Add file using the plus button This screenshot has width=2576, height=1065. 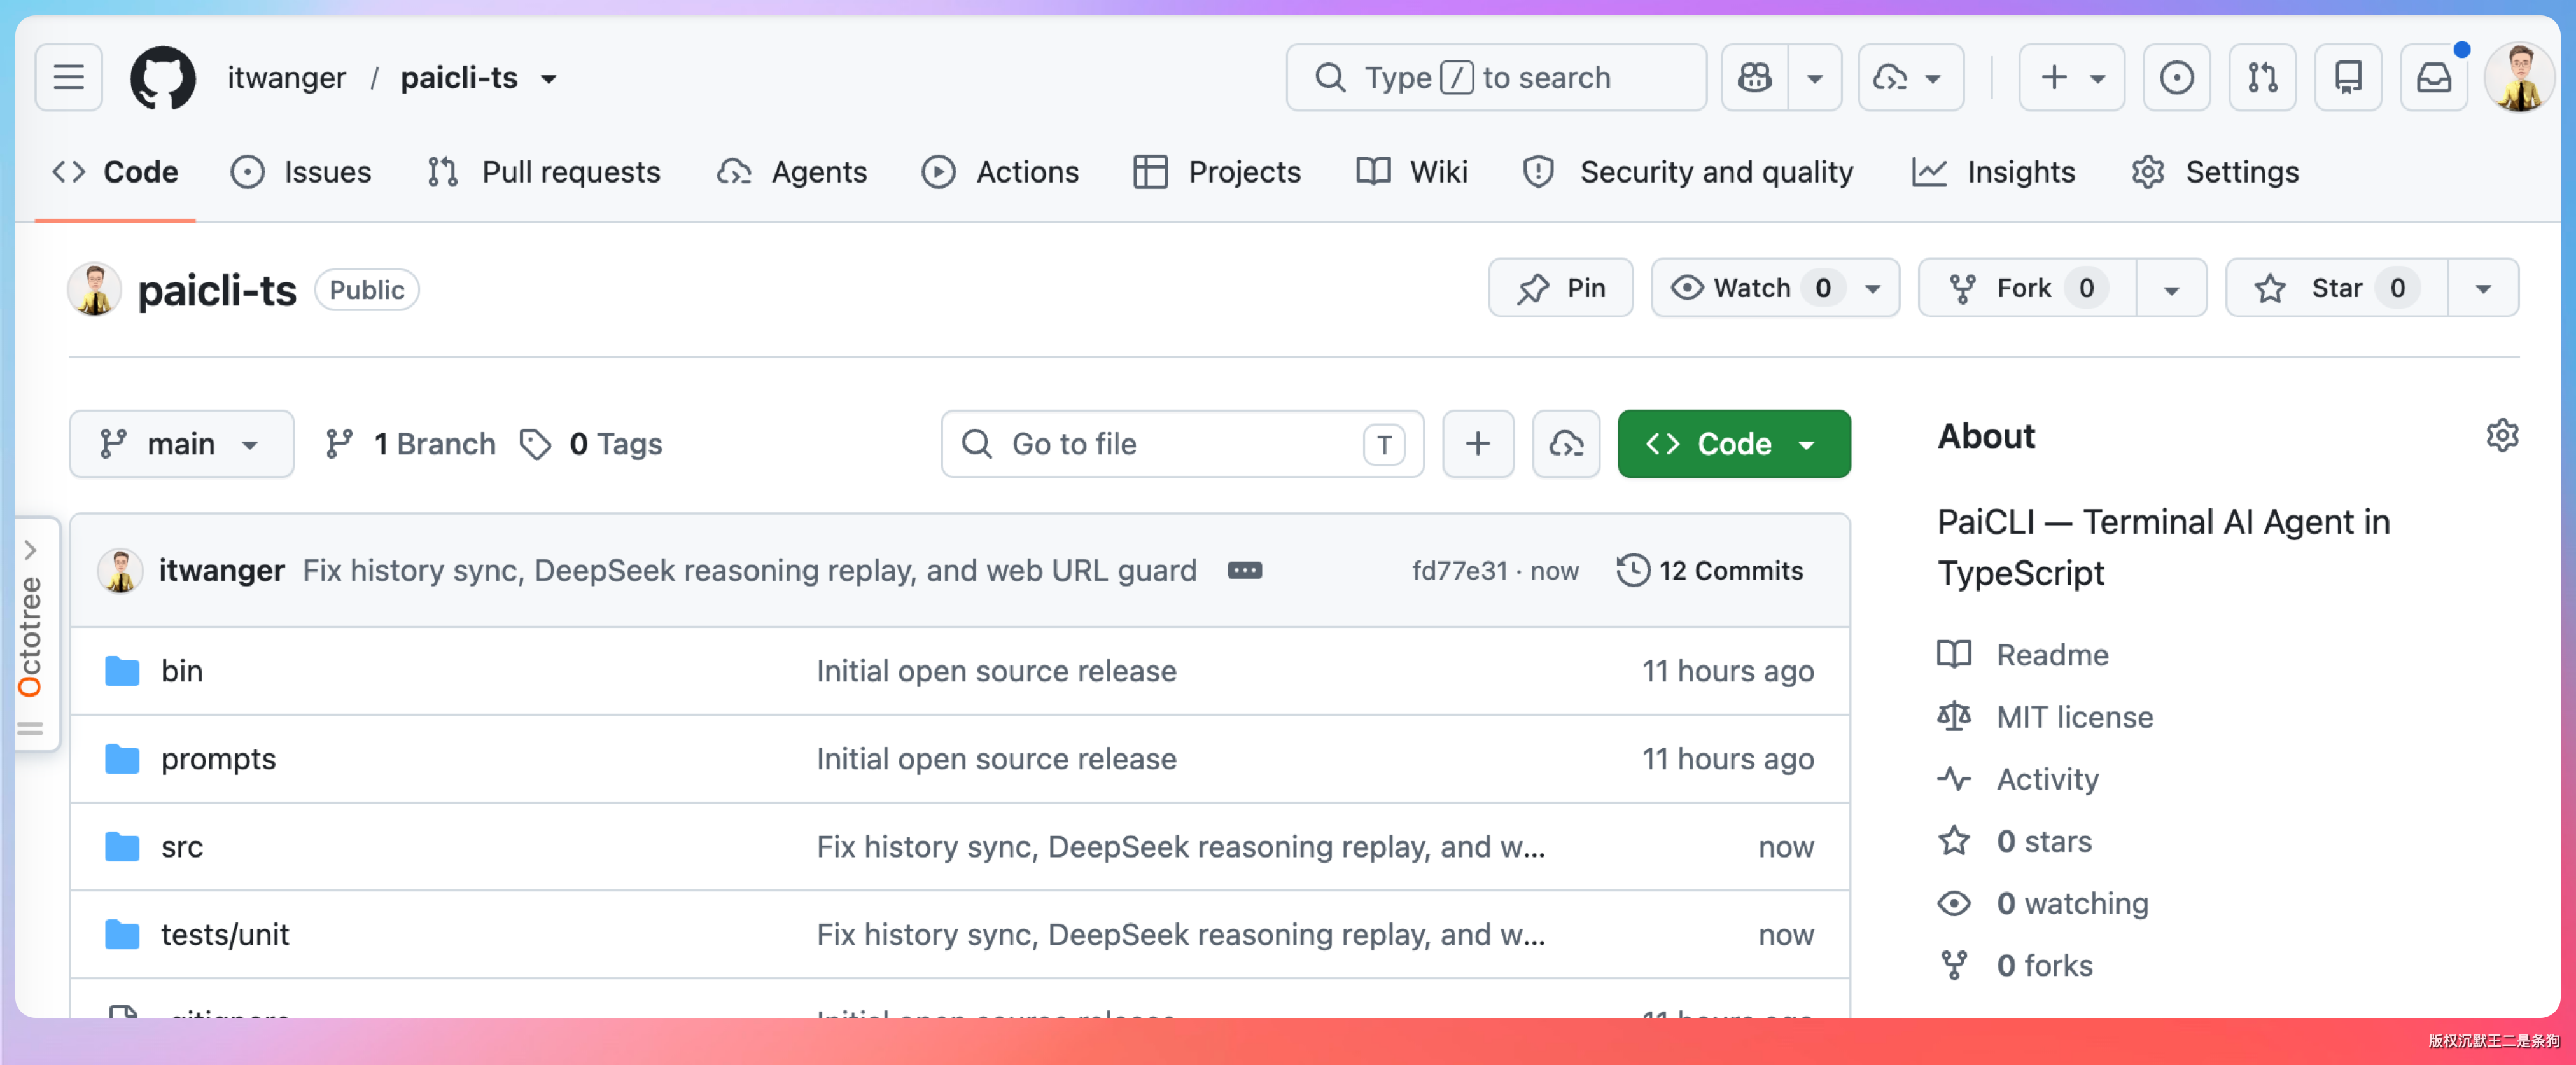(x=1477, y=443)
